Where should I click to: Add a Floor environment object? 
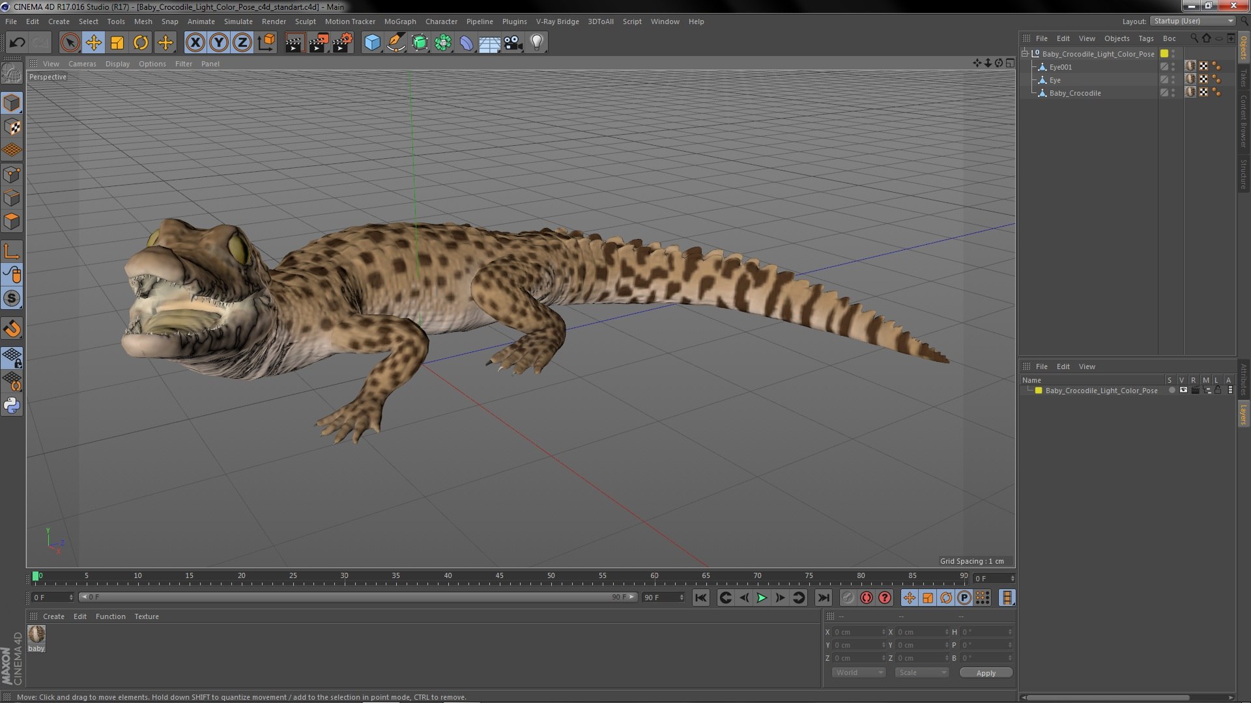pos(489,43)
